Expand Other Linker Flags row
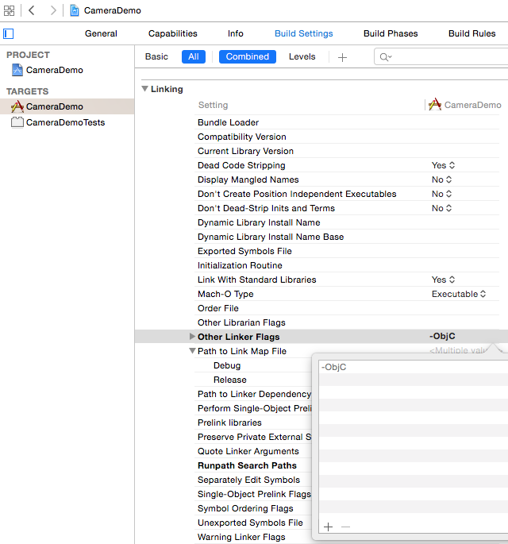The height and width of the screenshot is (544, 508). coord(192,336)
